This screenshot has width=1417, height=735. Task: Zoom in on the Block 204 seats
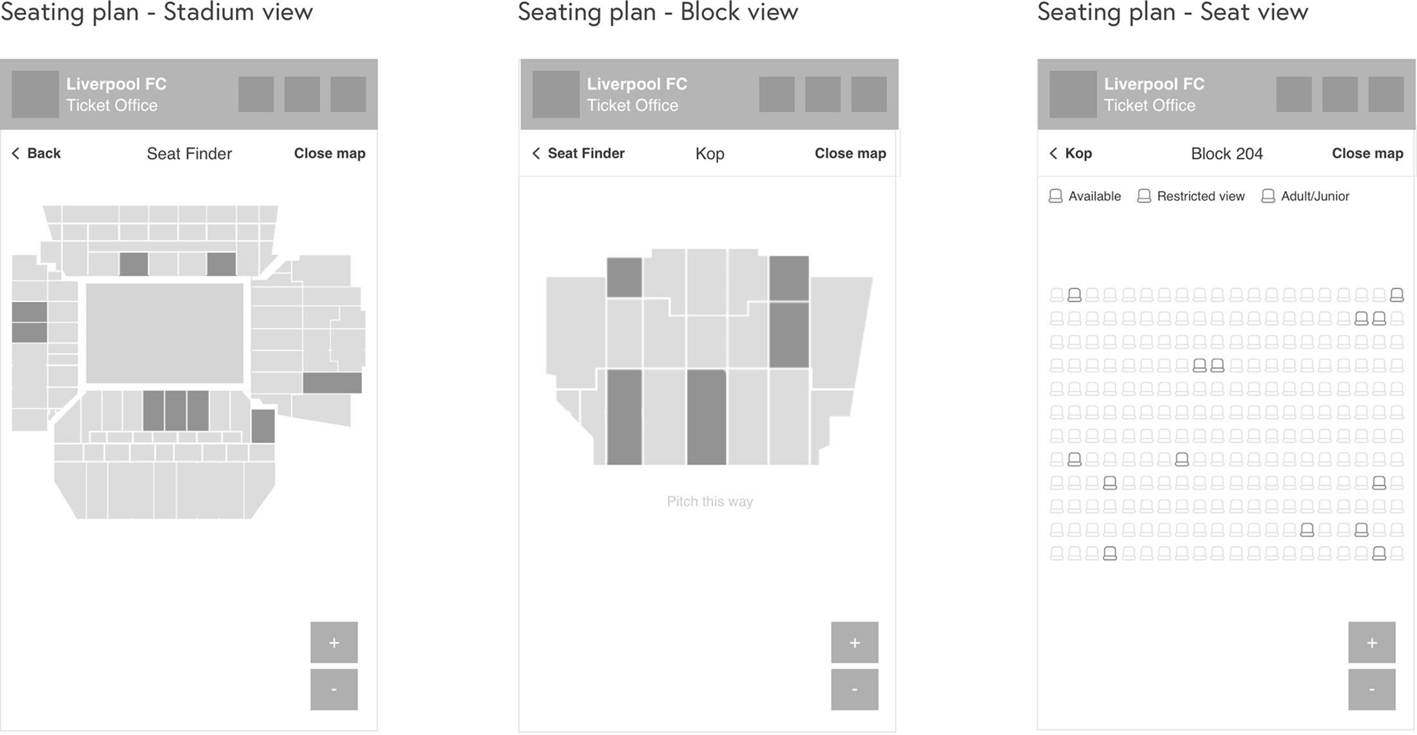coord(1371,642)
